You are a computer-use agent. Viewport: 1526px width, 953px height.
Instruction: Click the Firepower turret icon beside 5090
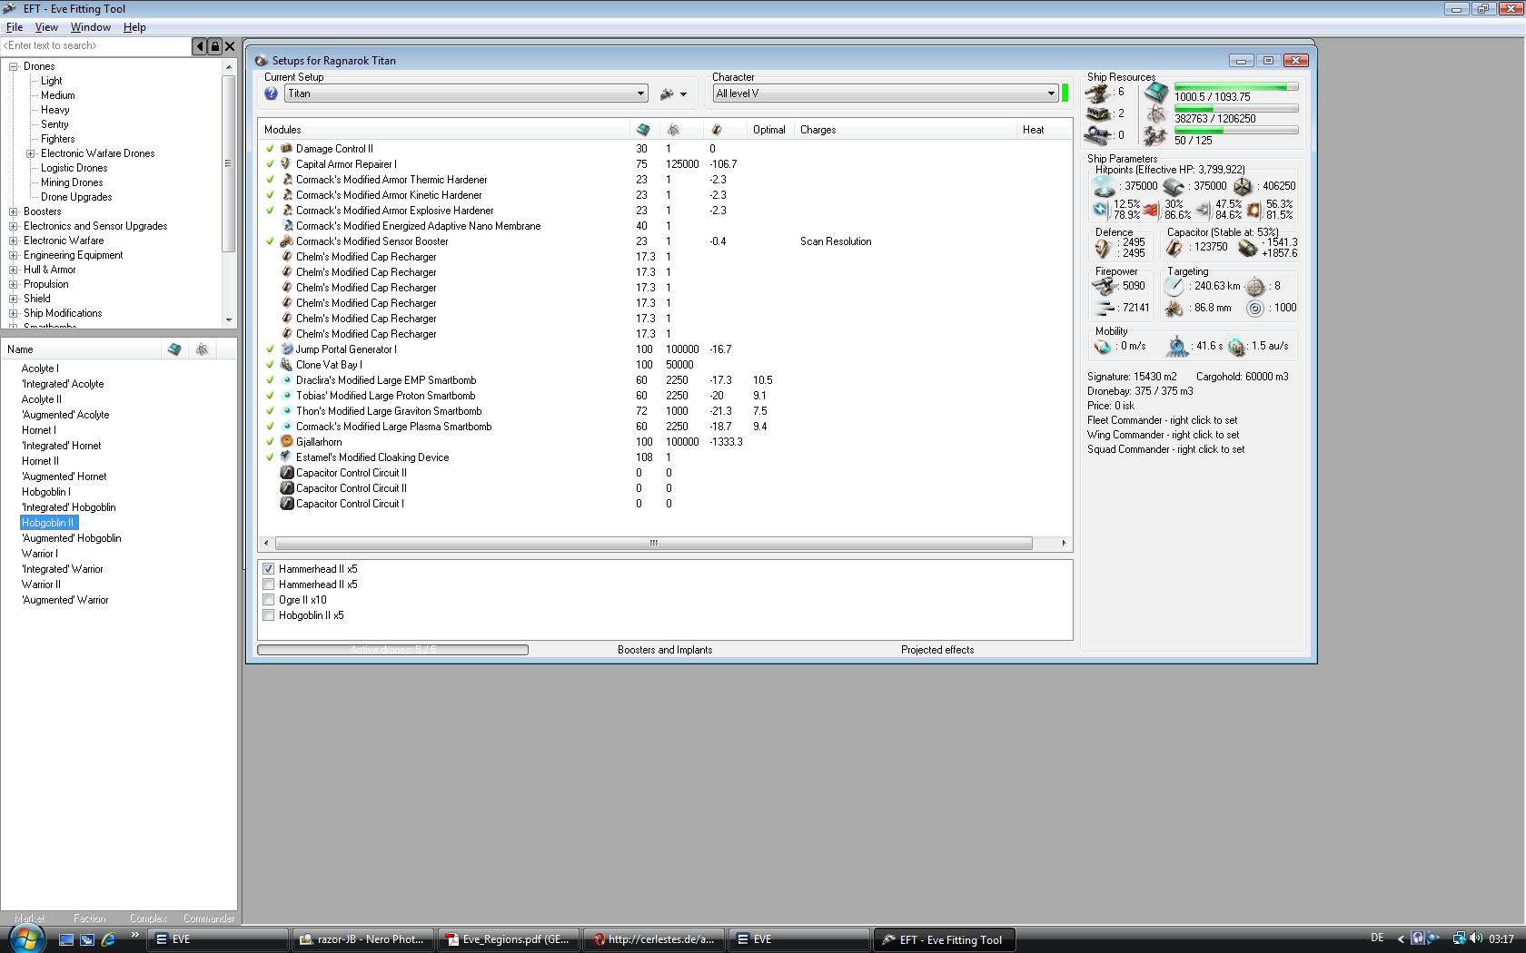tap(1104, 286)
